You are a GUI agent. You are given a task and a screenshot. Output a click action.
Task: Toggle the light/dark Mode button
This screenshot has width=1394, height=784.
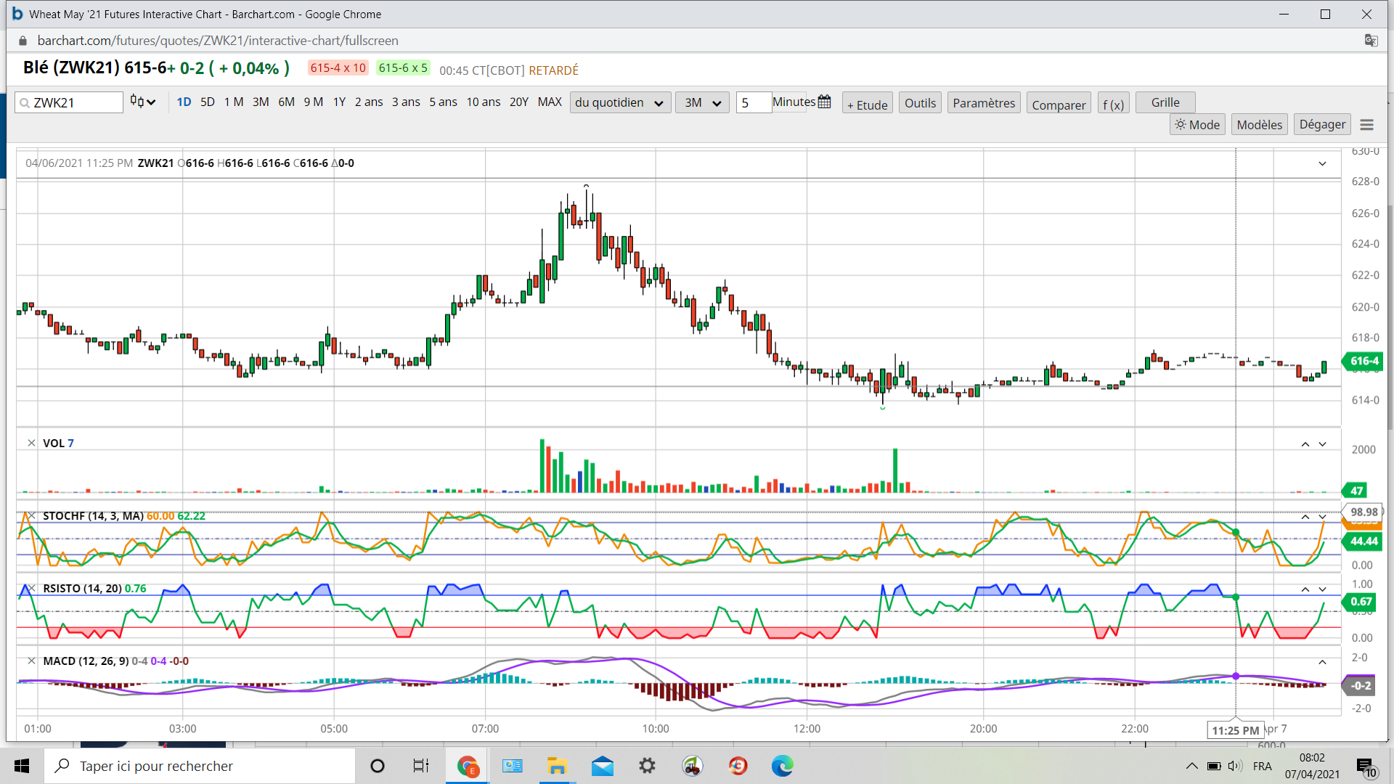(x=1197, y=125)
